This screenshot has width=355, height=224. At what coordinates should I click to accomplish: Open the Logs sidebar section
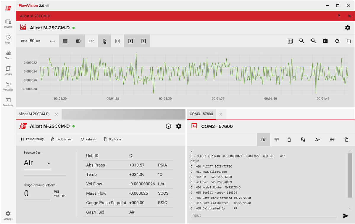pos(8,39)
